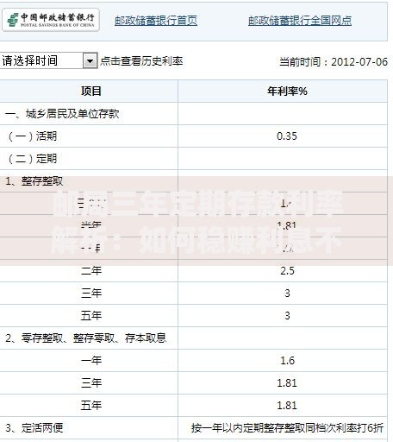Open the 请选择时间 dropdown arrow
Screen dimensions: 393x442
click(90, 60)
